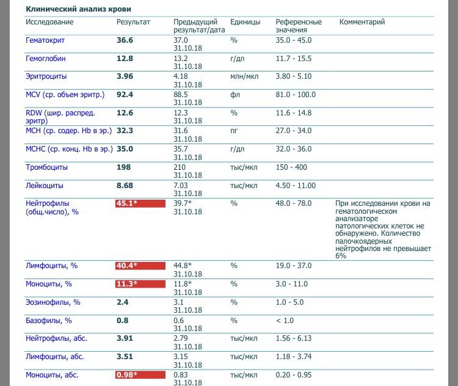Click MCHC (ср. конц. Hb в эр.) link
458x386 pixels.
click(x=69, y=149)
